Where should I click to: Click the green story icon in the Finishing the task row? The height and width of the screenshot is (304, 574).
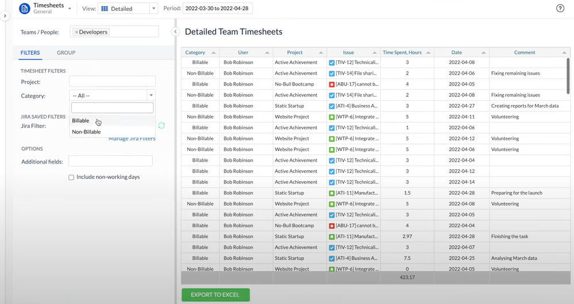coord(332,237)
